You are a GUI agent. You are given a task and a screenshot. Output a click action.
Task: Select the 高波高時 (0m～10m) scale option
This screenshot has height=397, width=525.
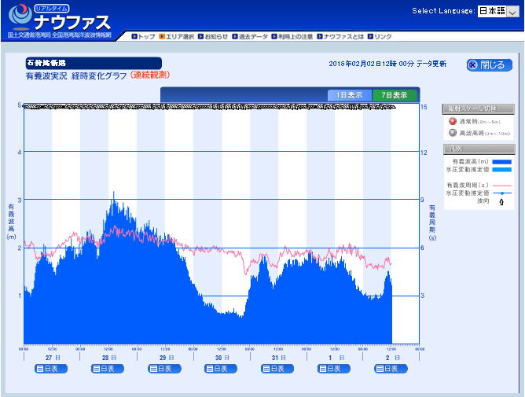[453, 132]
